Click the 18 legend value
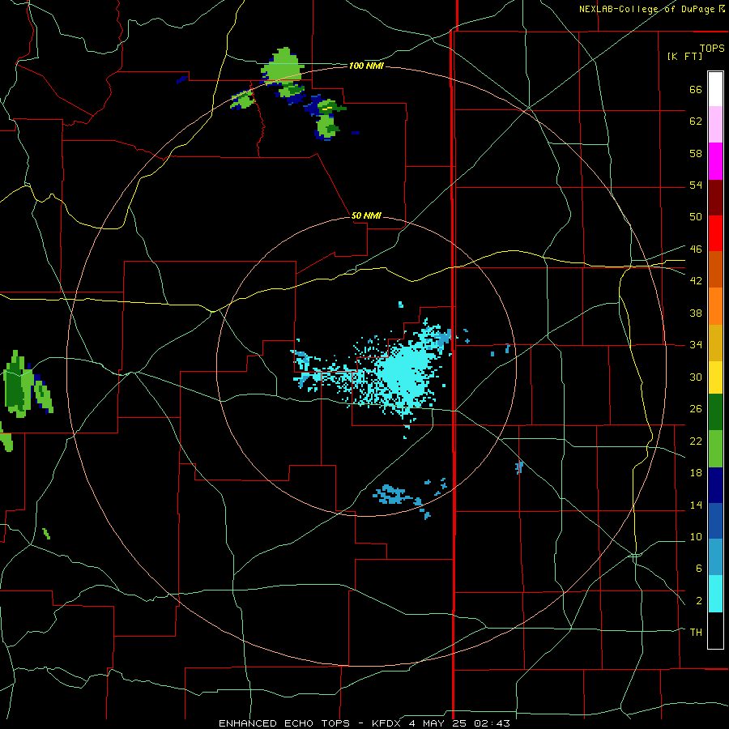 click(x=696, y=473)
